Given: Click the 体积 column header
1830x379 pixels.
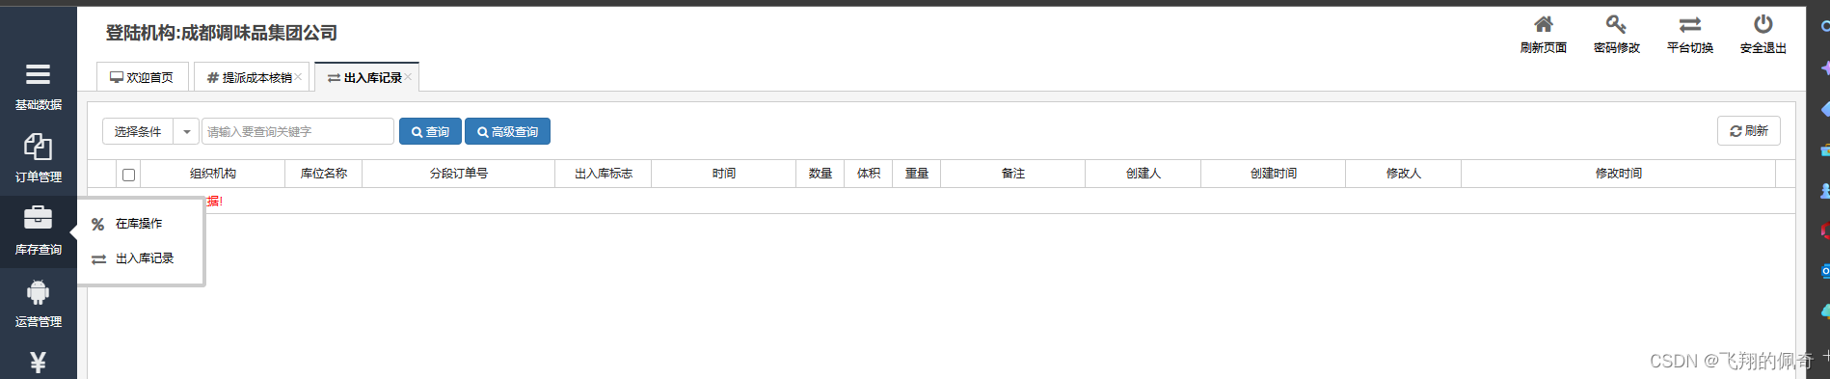Looking at the screenshot, I should click(x=869, y=174).
